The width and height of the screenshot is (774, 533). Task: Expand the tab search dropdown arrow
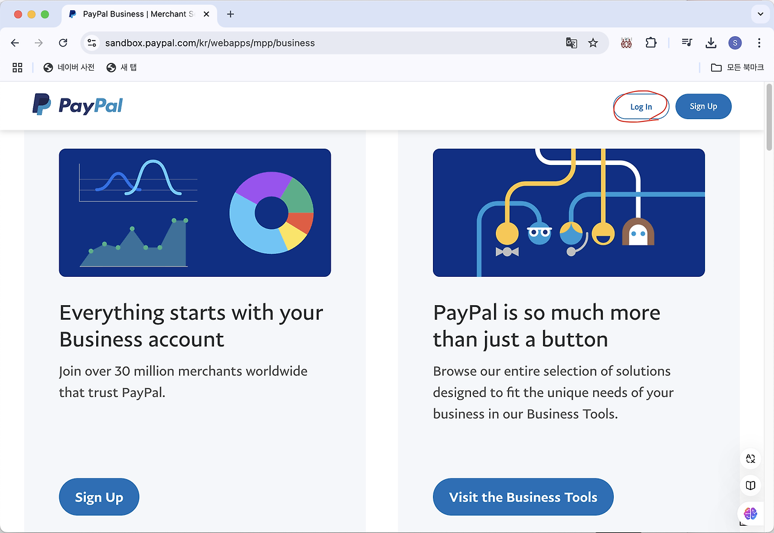pos(760,14)
